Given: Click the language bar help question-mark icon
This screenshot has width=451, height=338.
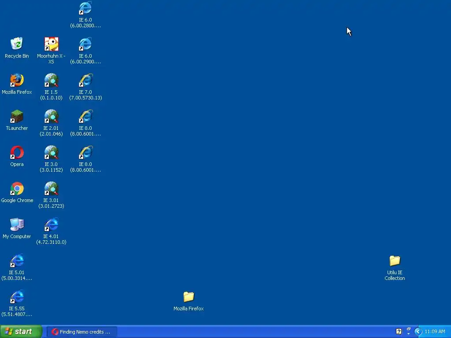Looking at the screenshot, I should (x=399, y=332).
